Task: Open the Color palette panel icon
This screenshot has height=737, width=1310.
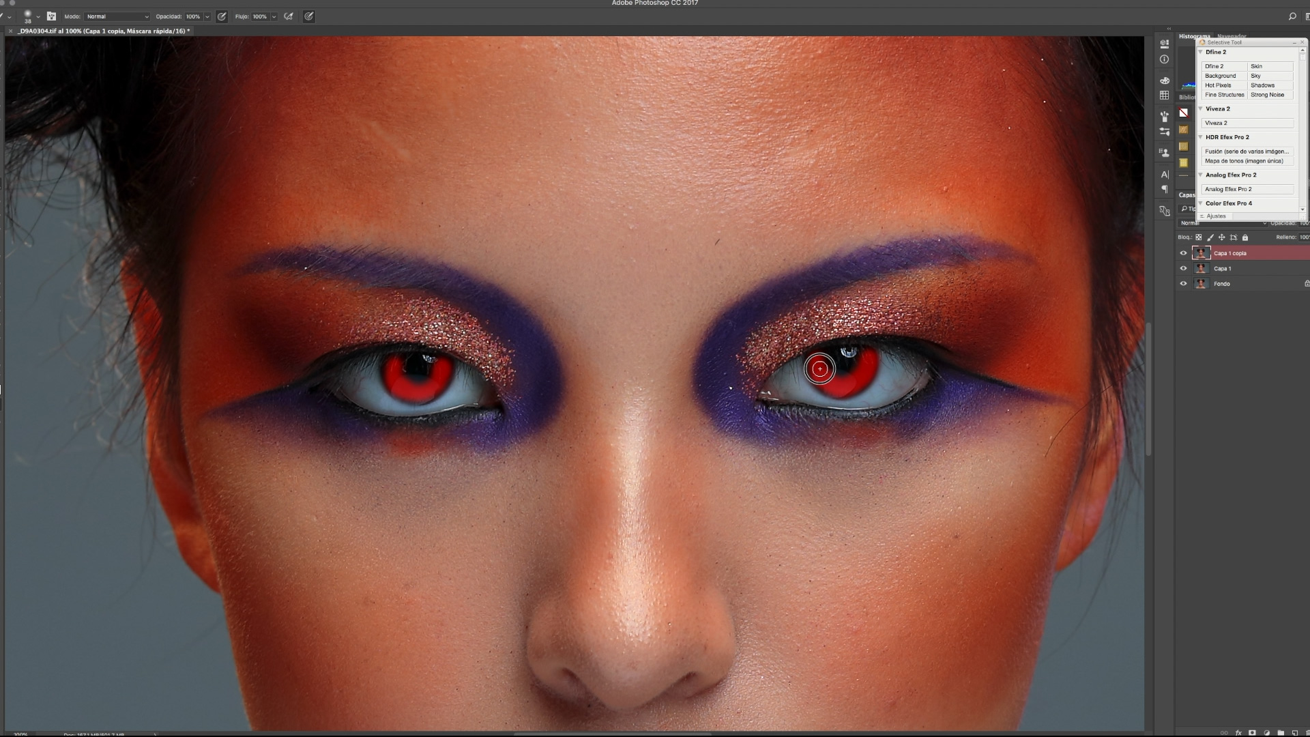Action: pos(1165,81)
